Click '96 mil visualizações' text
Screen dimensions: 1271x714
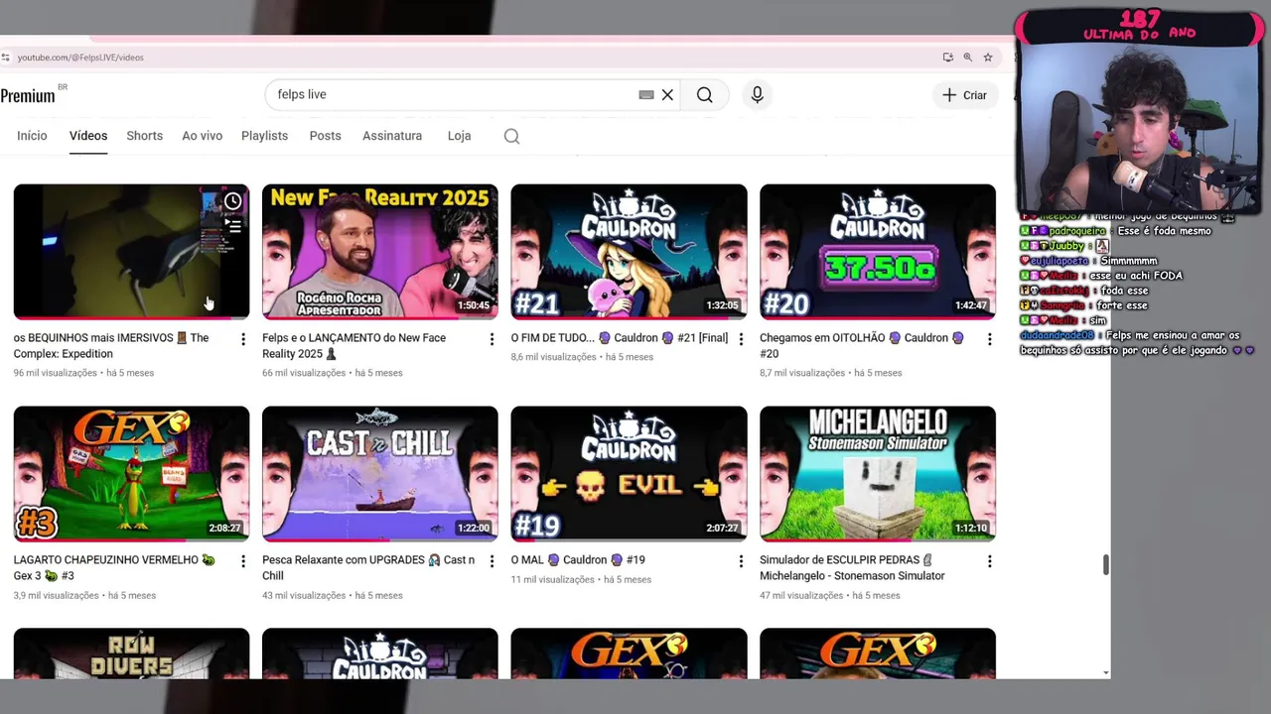point(56,373)
